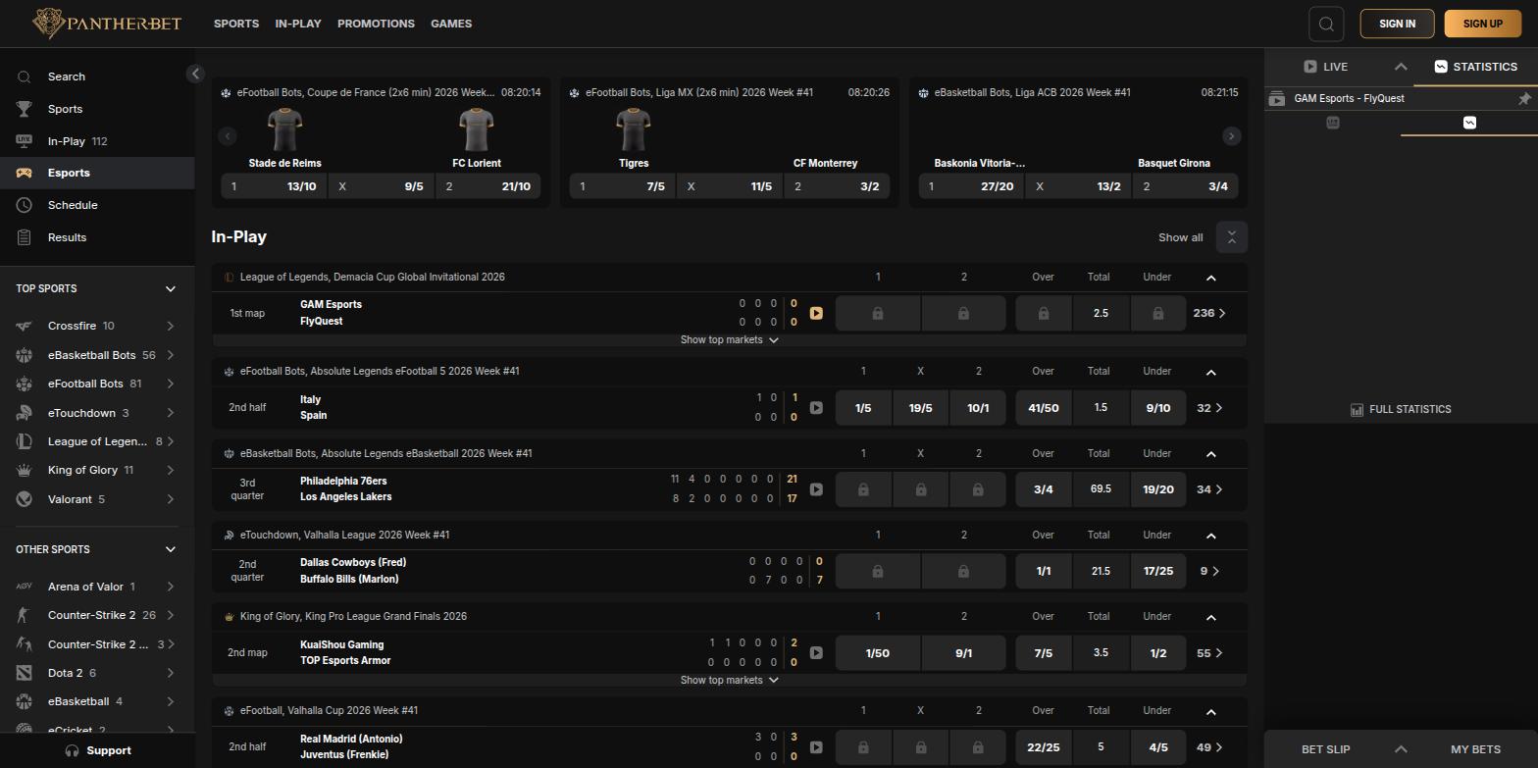The image size is (1538, 768).
Task: Play the Italy vs Spain live stream icon
Action: [x=816, y=407]
